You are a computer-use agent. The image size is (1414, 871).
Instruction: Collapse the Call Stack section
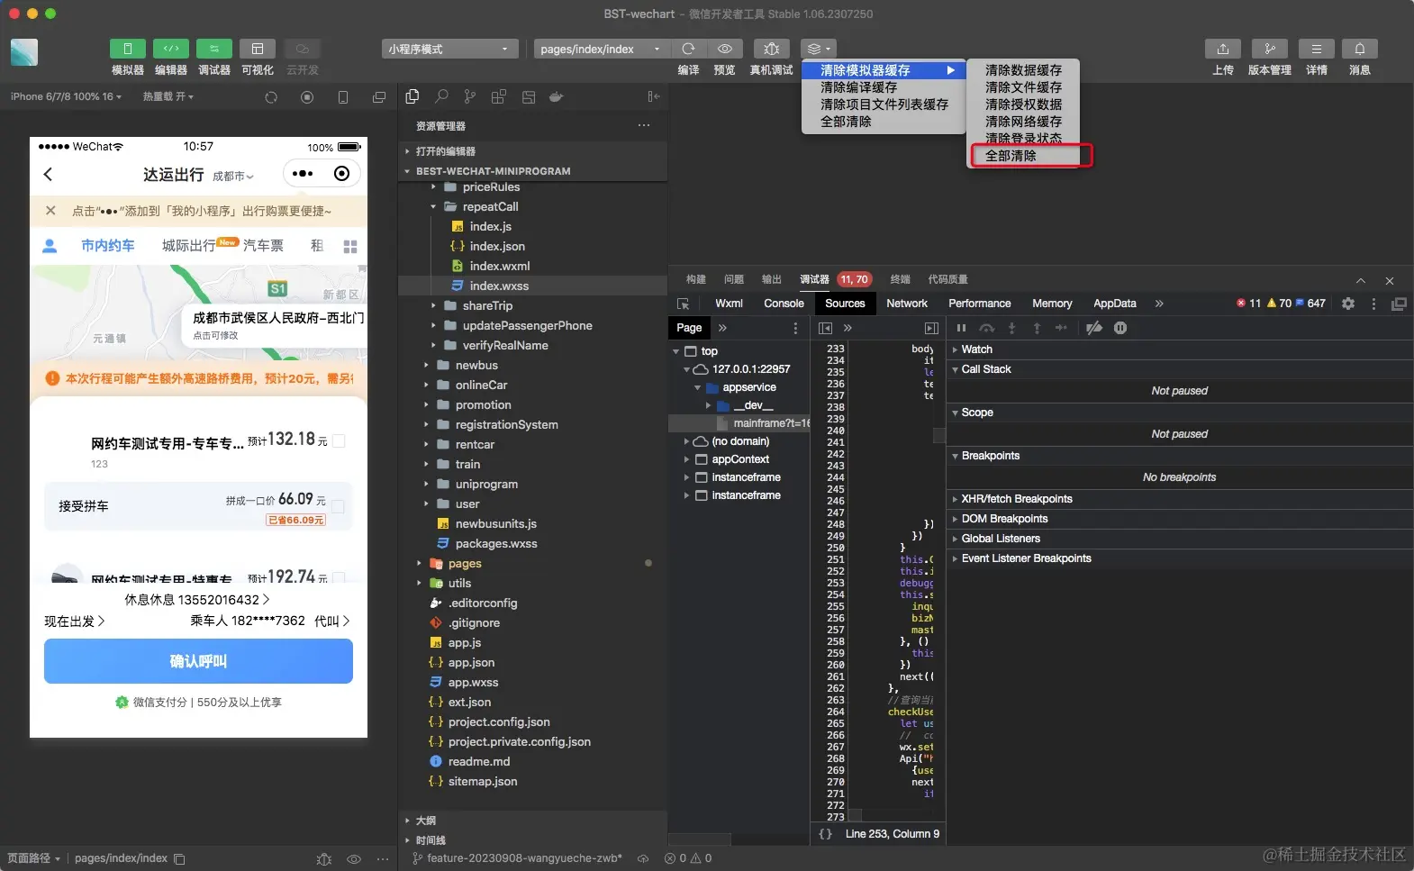tap(1180, 369)
